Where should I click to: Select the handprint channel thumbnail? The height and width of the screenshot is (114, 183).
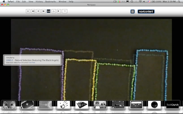(x=63, y=105)
